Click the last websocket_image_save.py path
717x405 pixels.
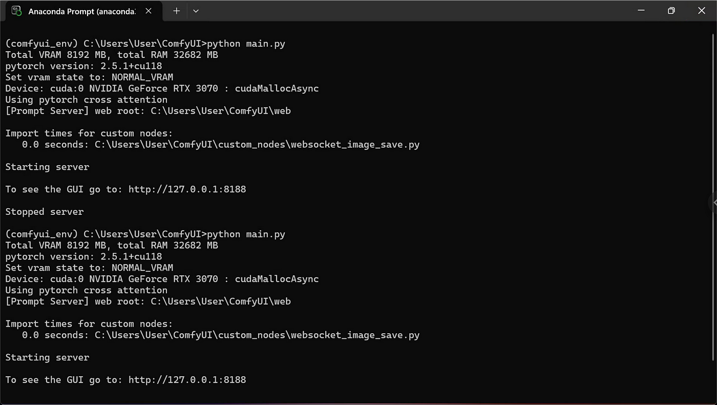click(257, 335)
